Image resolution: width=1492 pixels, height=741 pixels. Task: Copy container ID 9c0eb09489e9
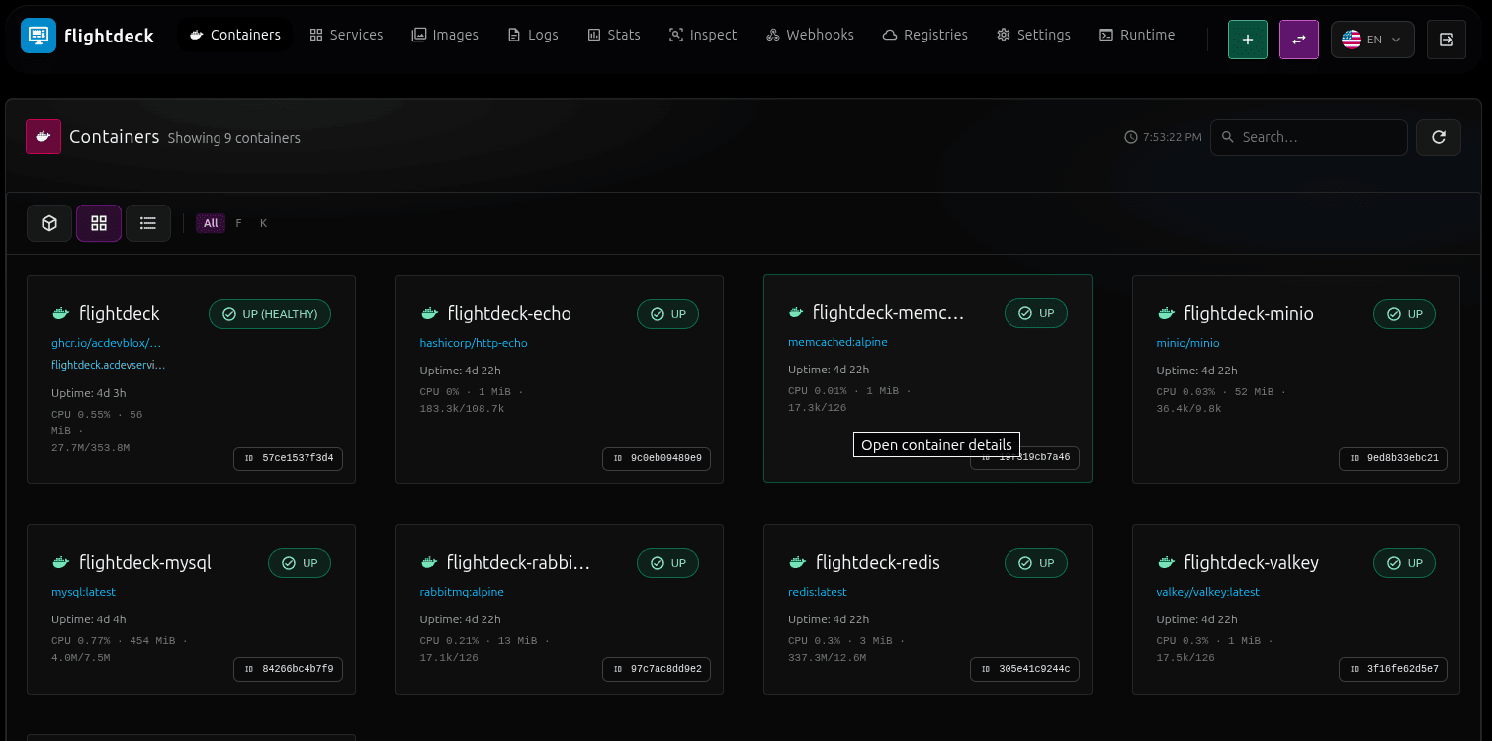pos(657,458)
